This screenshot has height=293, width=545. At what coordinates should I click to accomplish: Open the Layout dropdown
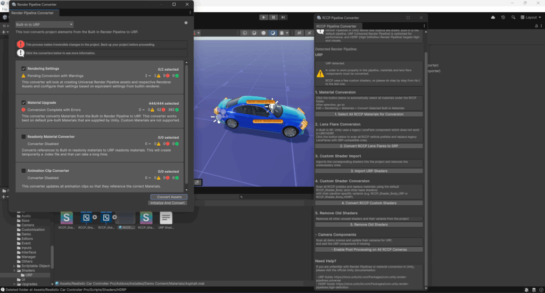(x=531, y=18)
